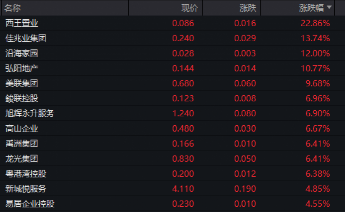Click change 0.014 of 弘阳地产
The width and height of the screenshot is (345, 212).
coord(245,68)
